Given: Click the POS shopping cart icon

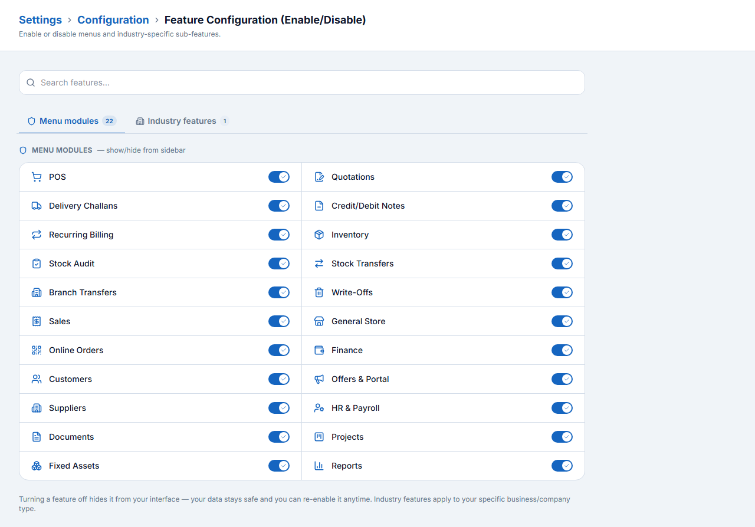Looking at the screenshot, I should 37,177.
